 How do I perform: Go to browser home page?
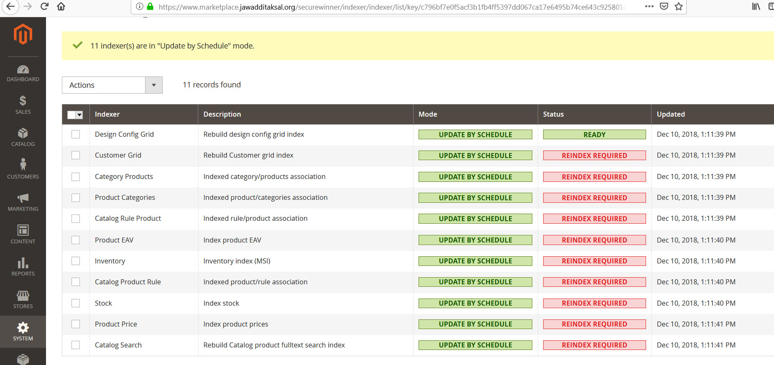61,6
